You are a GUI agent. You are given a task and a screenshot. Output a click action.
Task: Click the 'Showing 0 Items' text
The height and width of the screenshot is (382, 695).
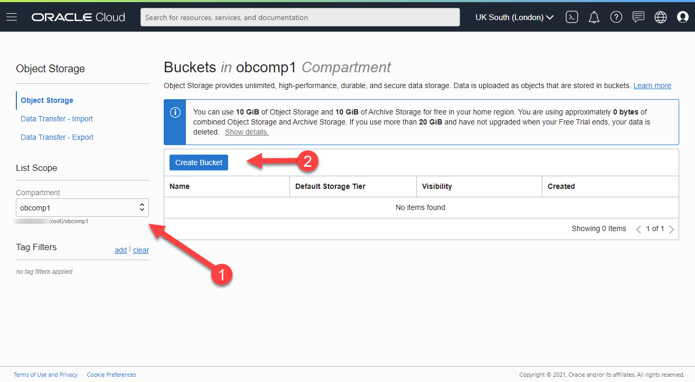click(x=599, y=228)
